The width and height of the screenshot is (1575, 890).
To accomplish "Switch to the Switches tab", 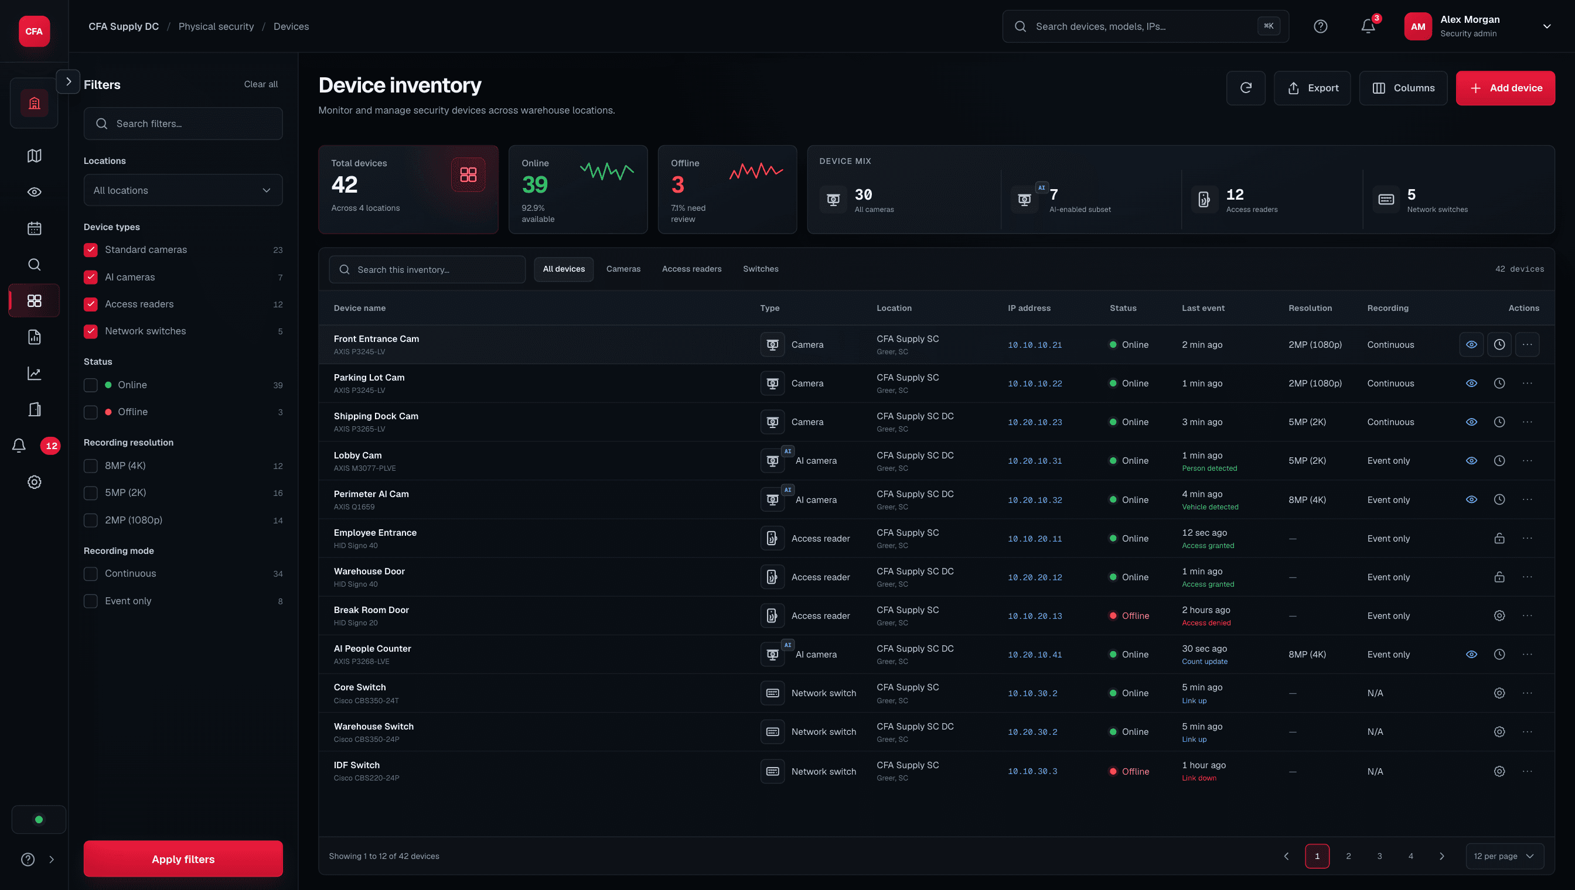I will (x=761, y=269).
